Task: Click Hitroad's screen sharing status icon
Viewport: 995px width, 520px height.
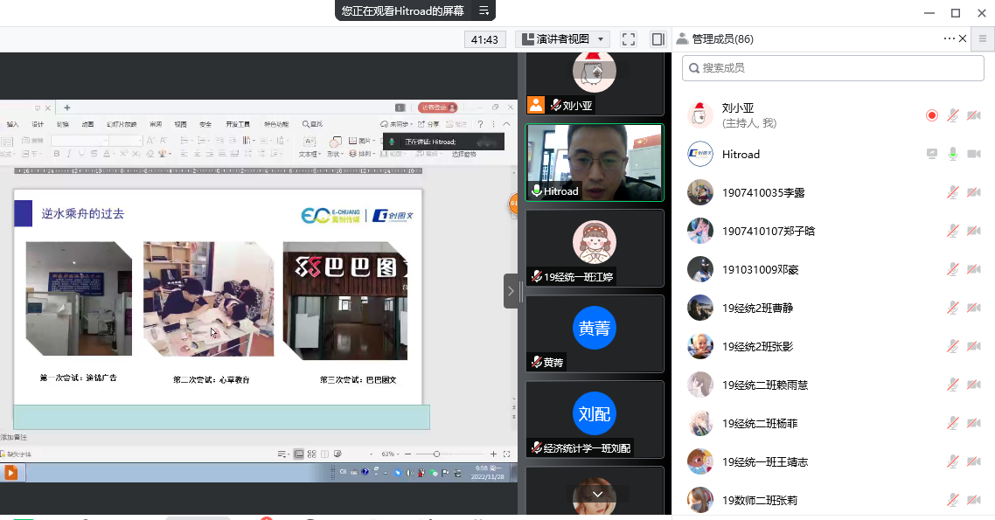Action: (932, 154)
